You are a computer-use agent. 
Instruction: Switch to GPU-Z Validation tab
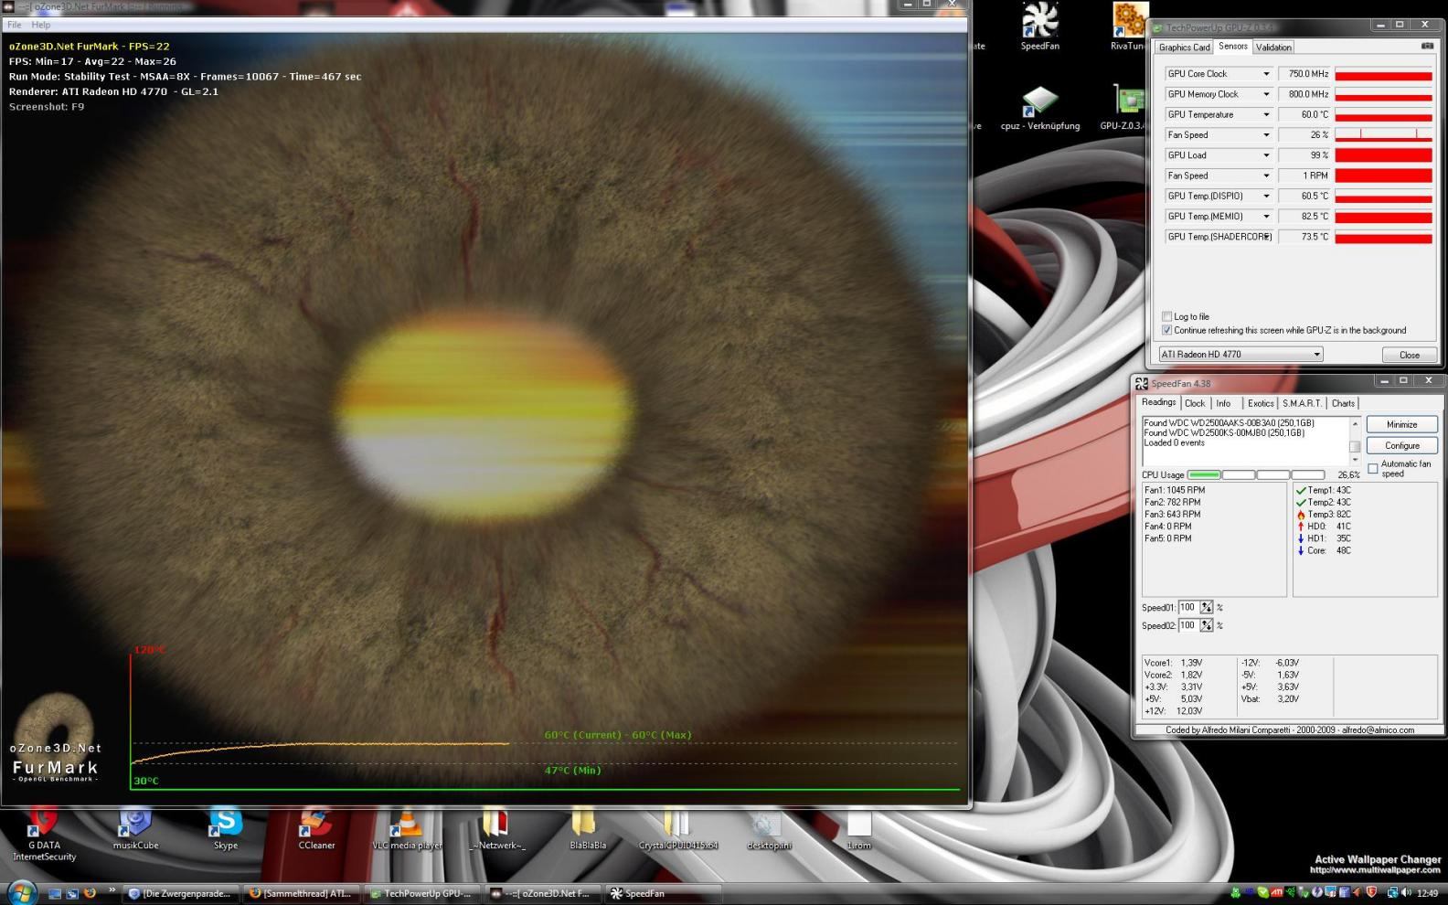point(1273,48)
